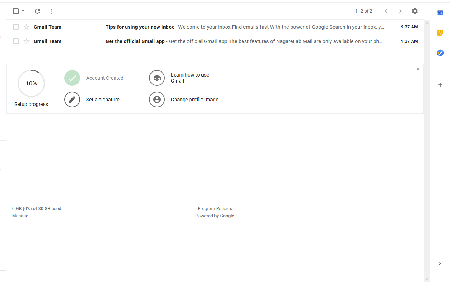Screen dimensions: 450x282
Task: Open the Program Policies link
Action: coord(215,209)
